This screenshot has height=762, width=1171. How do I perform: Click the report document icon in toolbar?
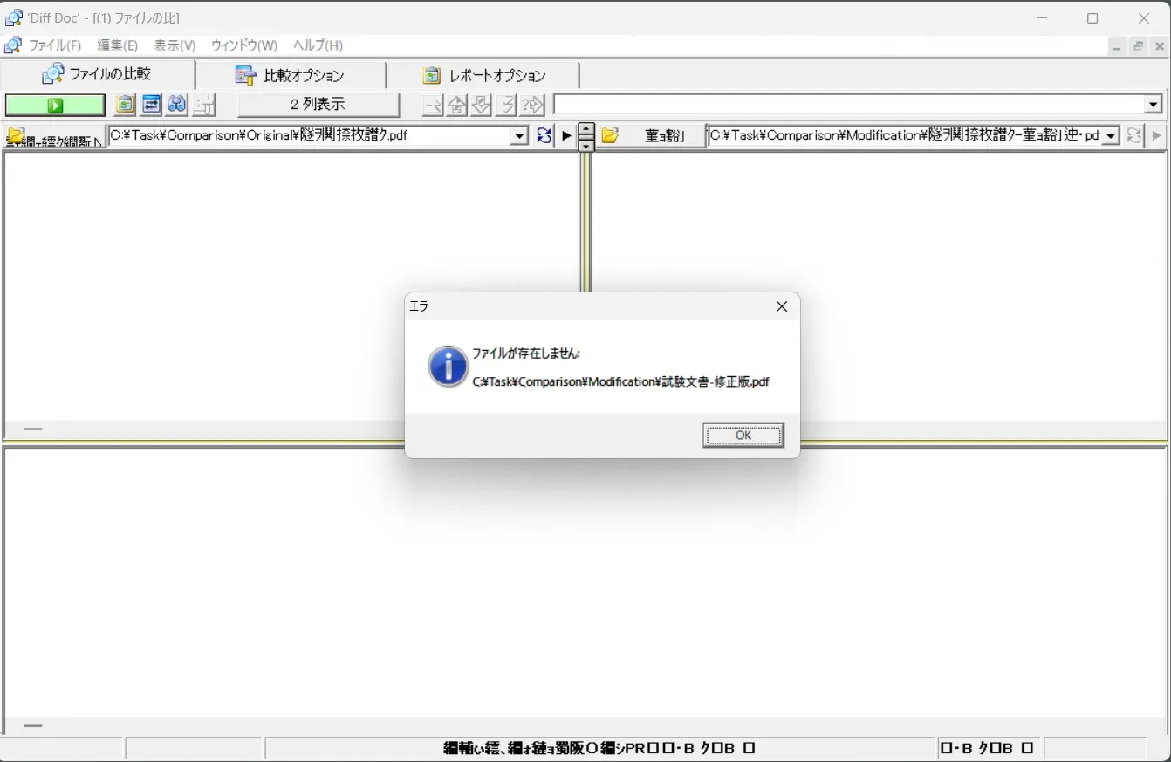click(x=126, y=105)
